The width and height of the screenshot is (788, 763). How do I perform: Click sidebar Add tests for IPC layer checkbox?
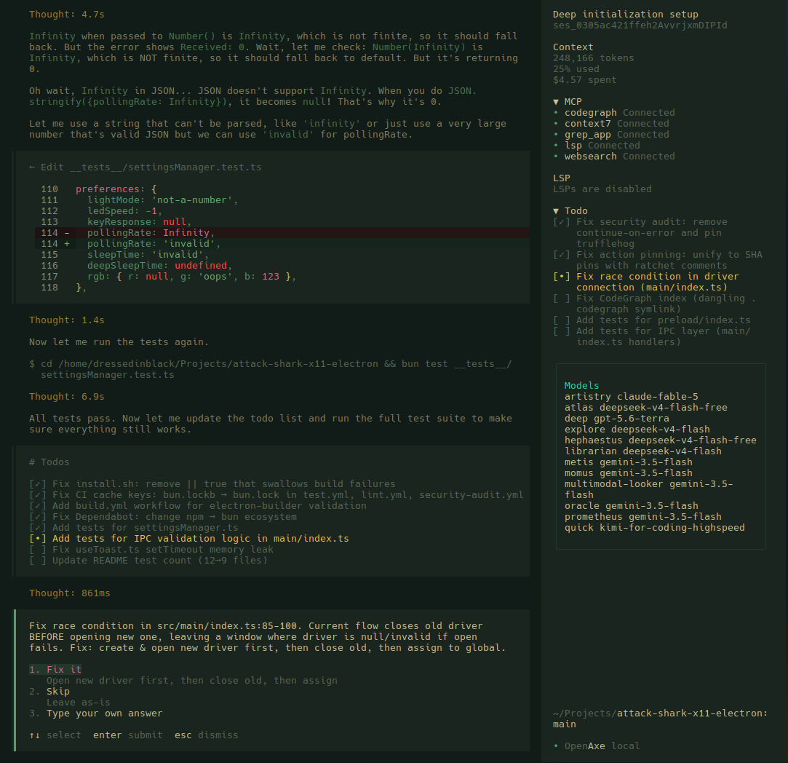561,331
